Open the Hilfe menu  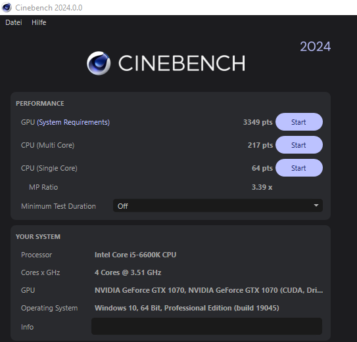[39, 22]
